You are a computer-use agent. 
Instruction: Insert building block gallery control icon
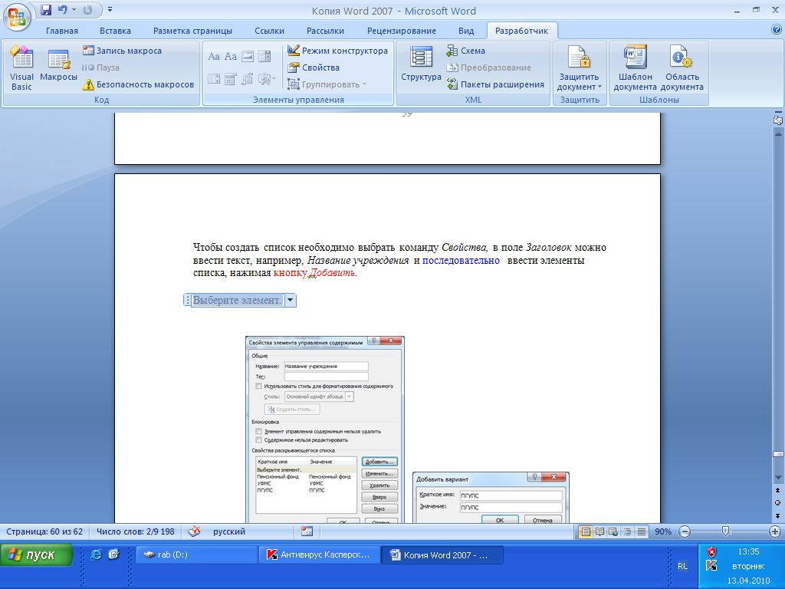(x=248, y=79)
